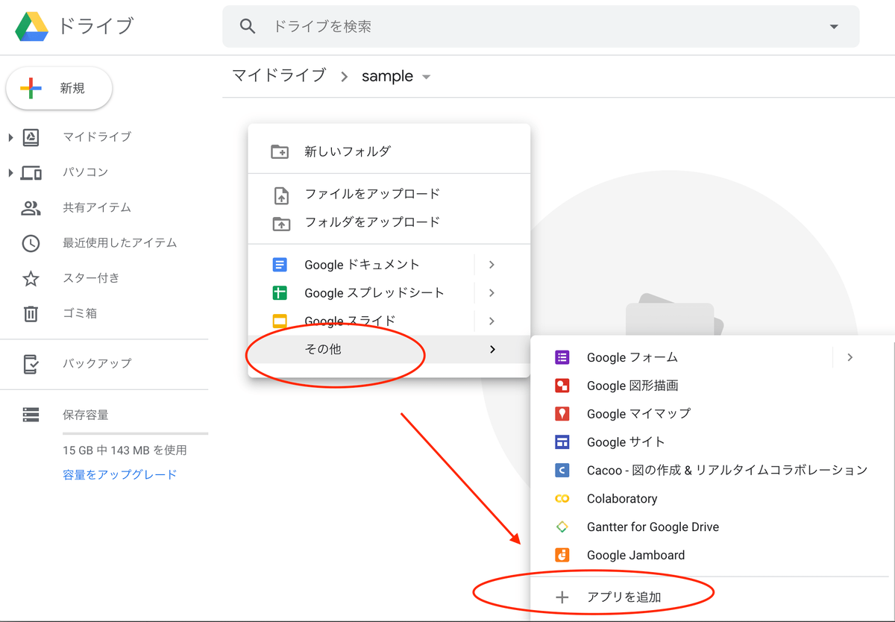The width and height of the screenshot is (895, 622).
Task: Click the ドライブを検索 search field
Action: point(541,26)
